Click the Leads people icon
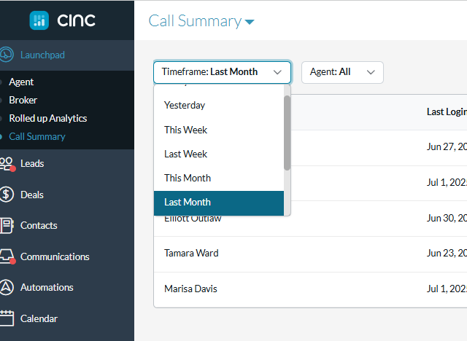 click(7, 164)
